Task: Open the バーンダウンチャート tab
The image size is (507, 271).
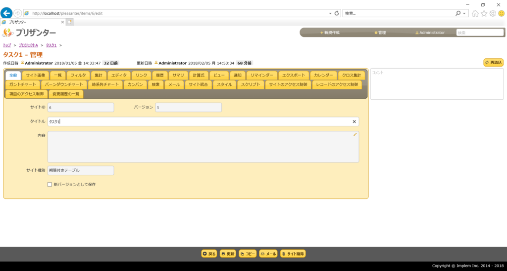Action: point(64,84)
